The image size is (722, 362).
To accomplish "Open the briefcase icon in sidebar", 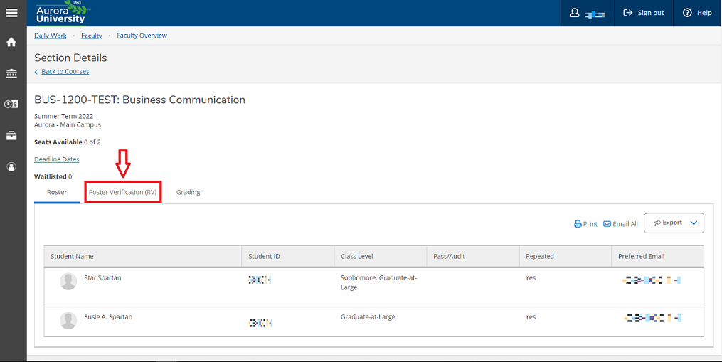I will (11, 135).
